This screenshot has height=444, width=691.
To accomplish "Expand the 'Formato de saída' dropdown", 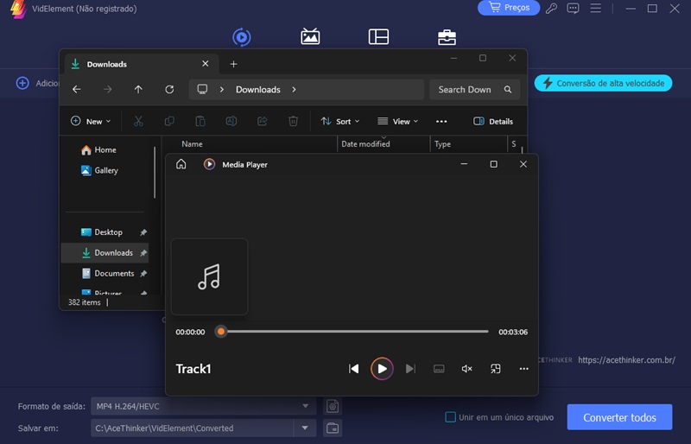I will point(306,406).
